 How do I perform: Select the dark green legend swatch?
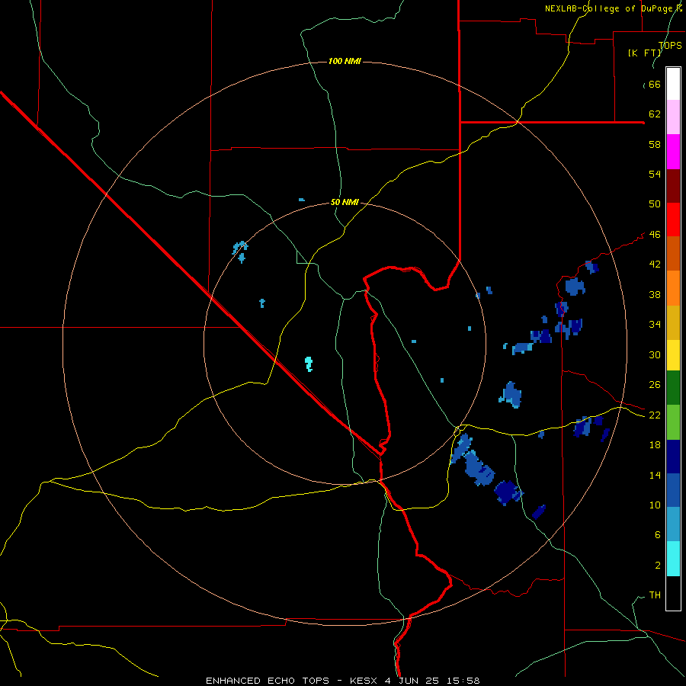pos(673,388)
